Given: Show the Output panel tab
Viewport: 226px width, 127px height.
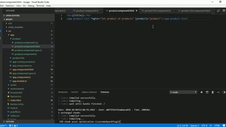Looking at the screenshot, I should tap(75, 92).
